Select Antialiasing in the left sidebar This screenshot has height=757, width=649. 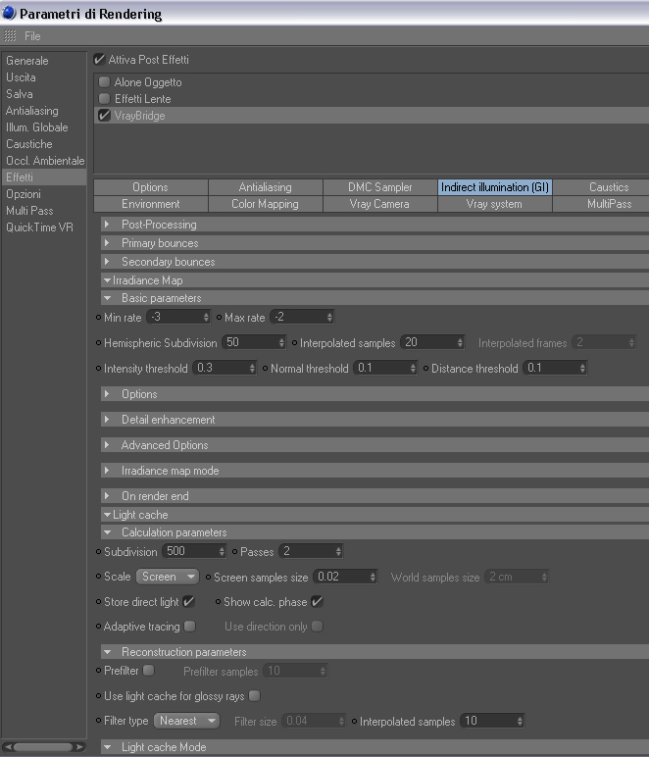pos(31,111)
